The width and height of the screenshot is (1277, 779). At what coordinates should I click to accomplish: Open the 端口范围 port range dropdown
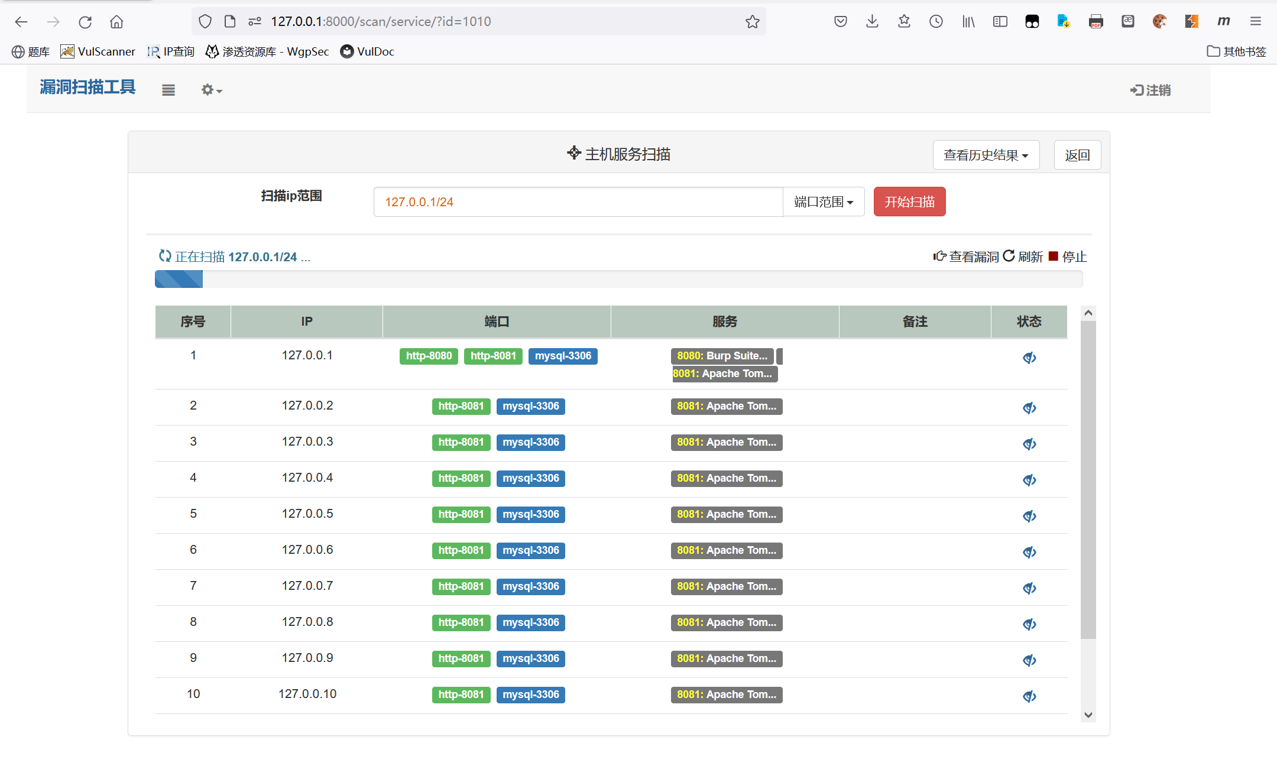pyautogui.click(x=823, y=202)
